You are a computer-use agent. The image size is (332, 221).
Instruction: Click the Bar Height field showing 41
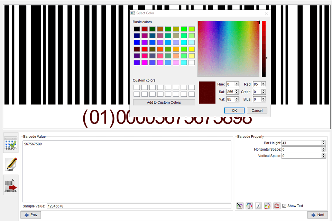click(302, 143)
